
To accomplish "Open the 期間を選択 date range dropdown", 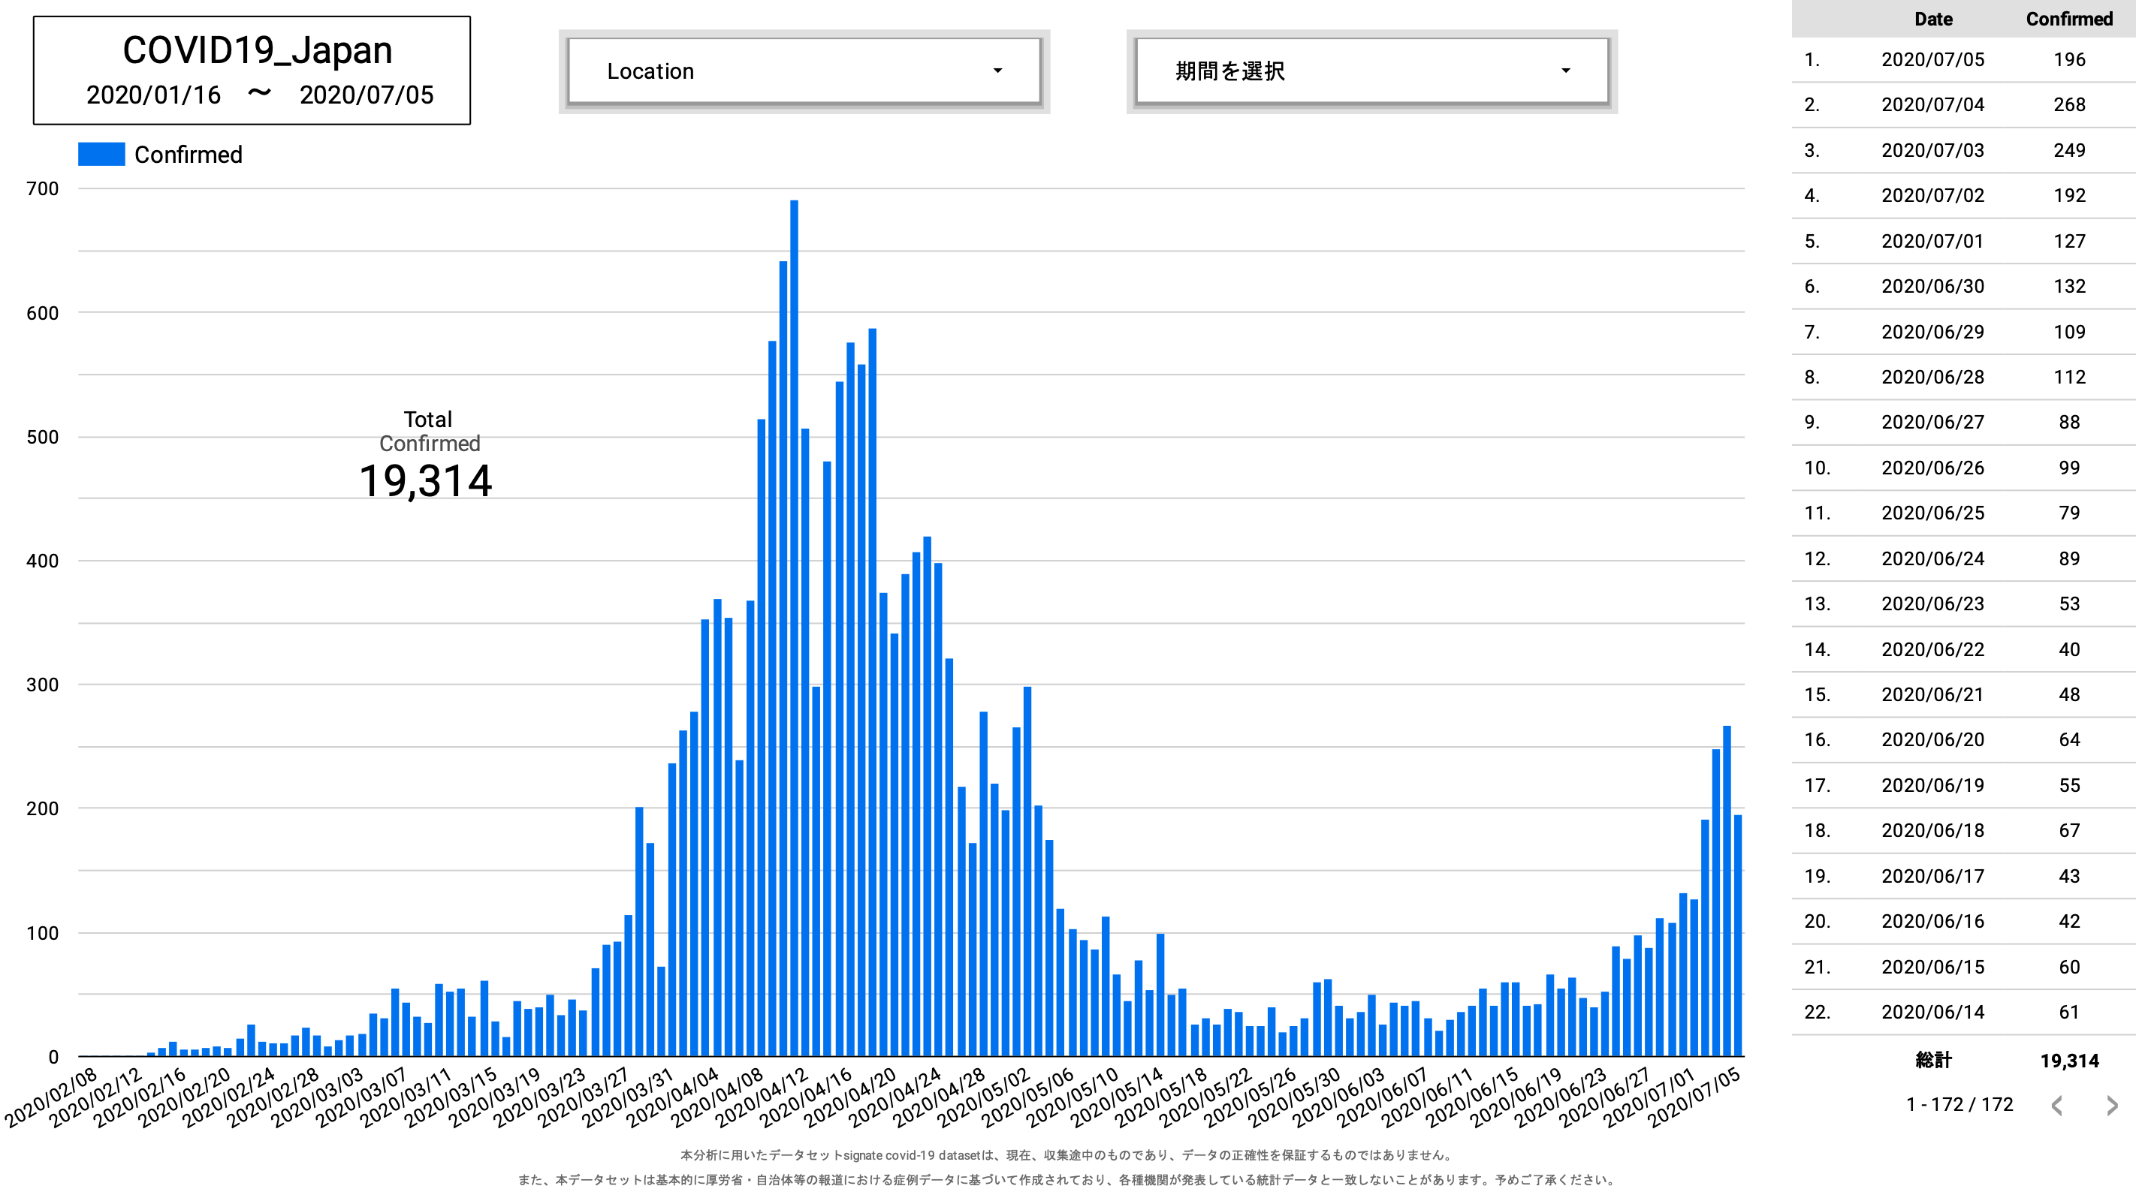I will point(1371,71).
